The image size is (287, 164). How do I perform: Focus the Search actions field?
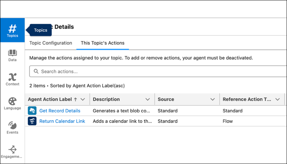pyautogui.click(x=158, y=71)
